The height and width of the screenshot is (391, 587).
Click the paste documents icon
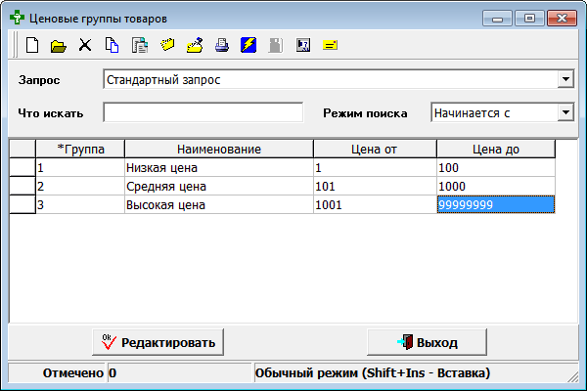140,45
